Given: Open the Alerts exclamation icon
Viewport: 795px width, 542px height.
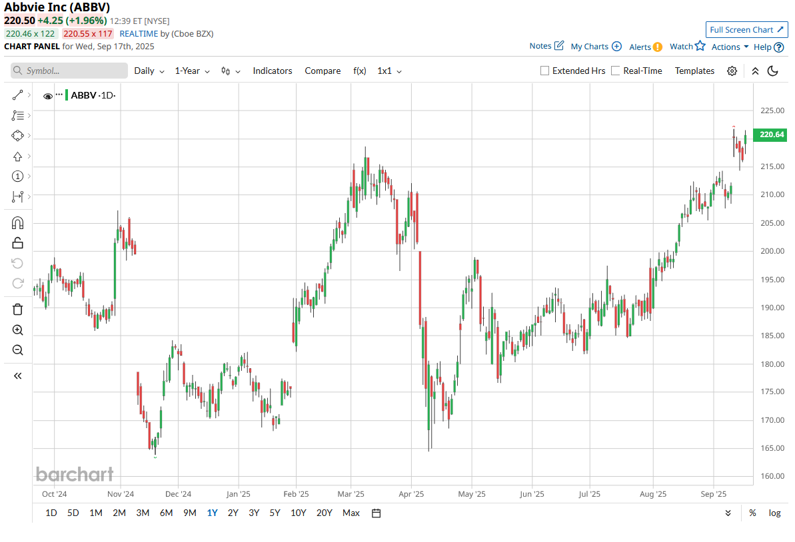Looking at the screenshot, I should (658, 47).
